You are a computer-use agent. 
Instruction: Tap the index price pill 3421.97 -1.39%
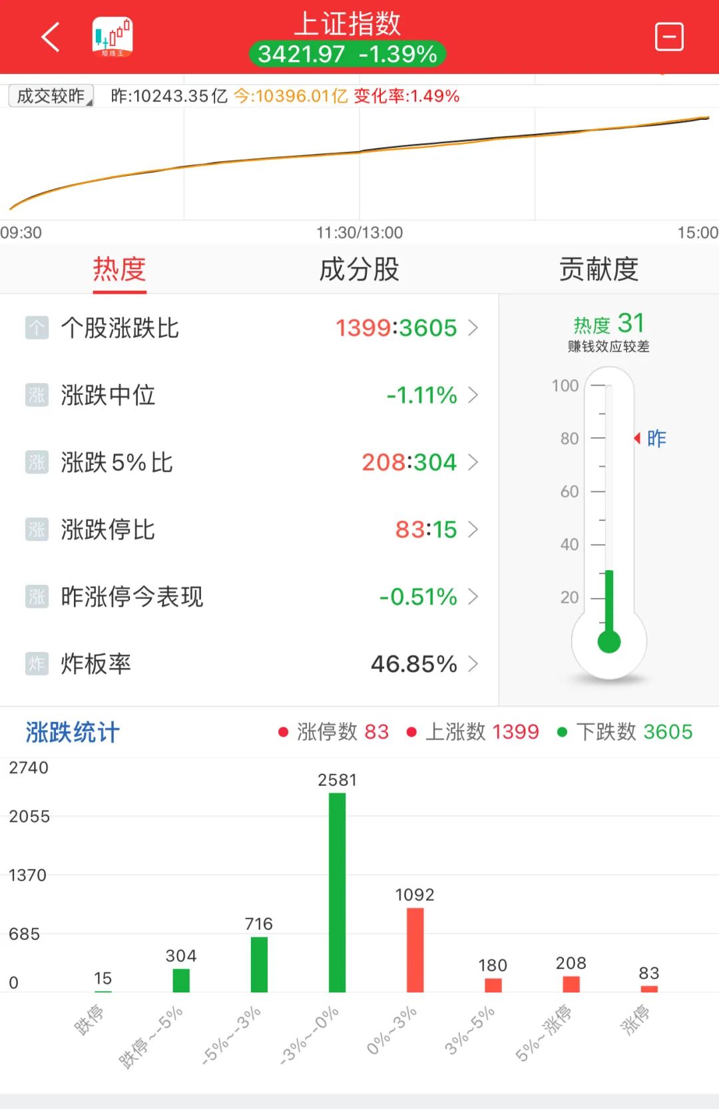tap(348, 54)
